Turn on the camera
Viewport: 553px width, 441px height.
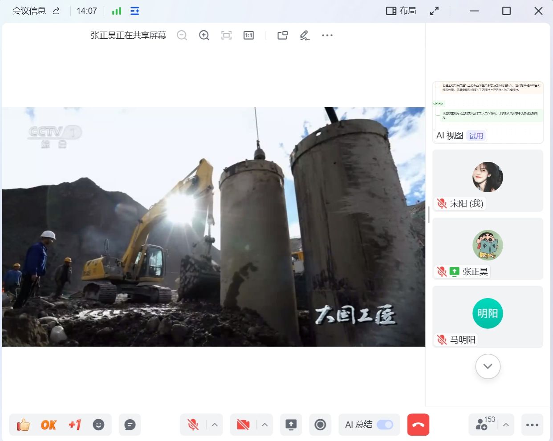(243, 425)
